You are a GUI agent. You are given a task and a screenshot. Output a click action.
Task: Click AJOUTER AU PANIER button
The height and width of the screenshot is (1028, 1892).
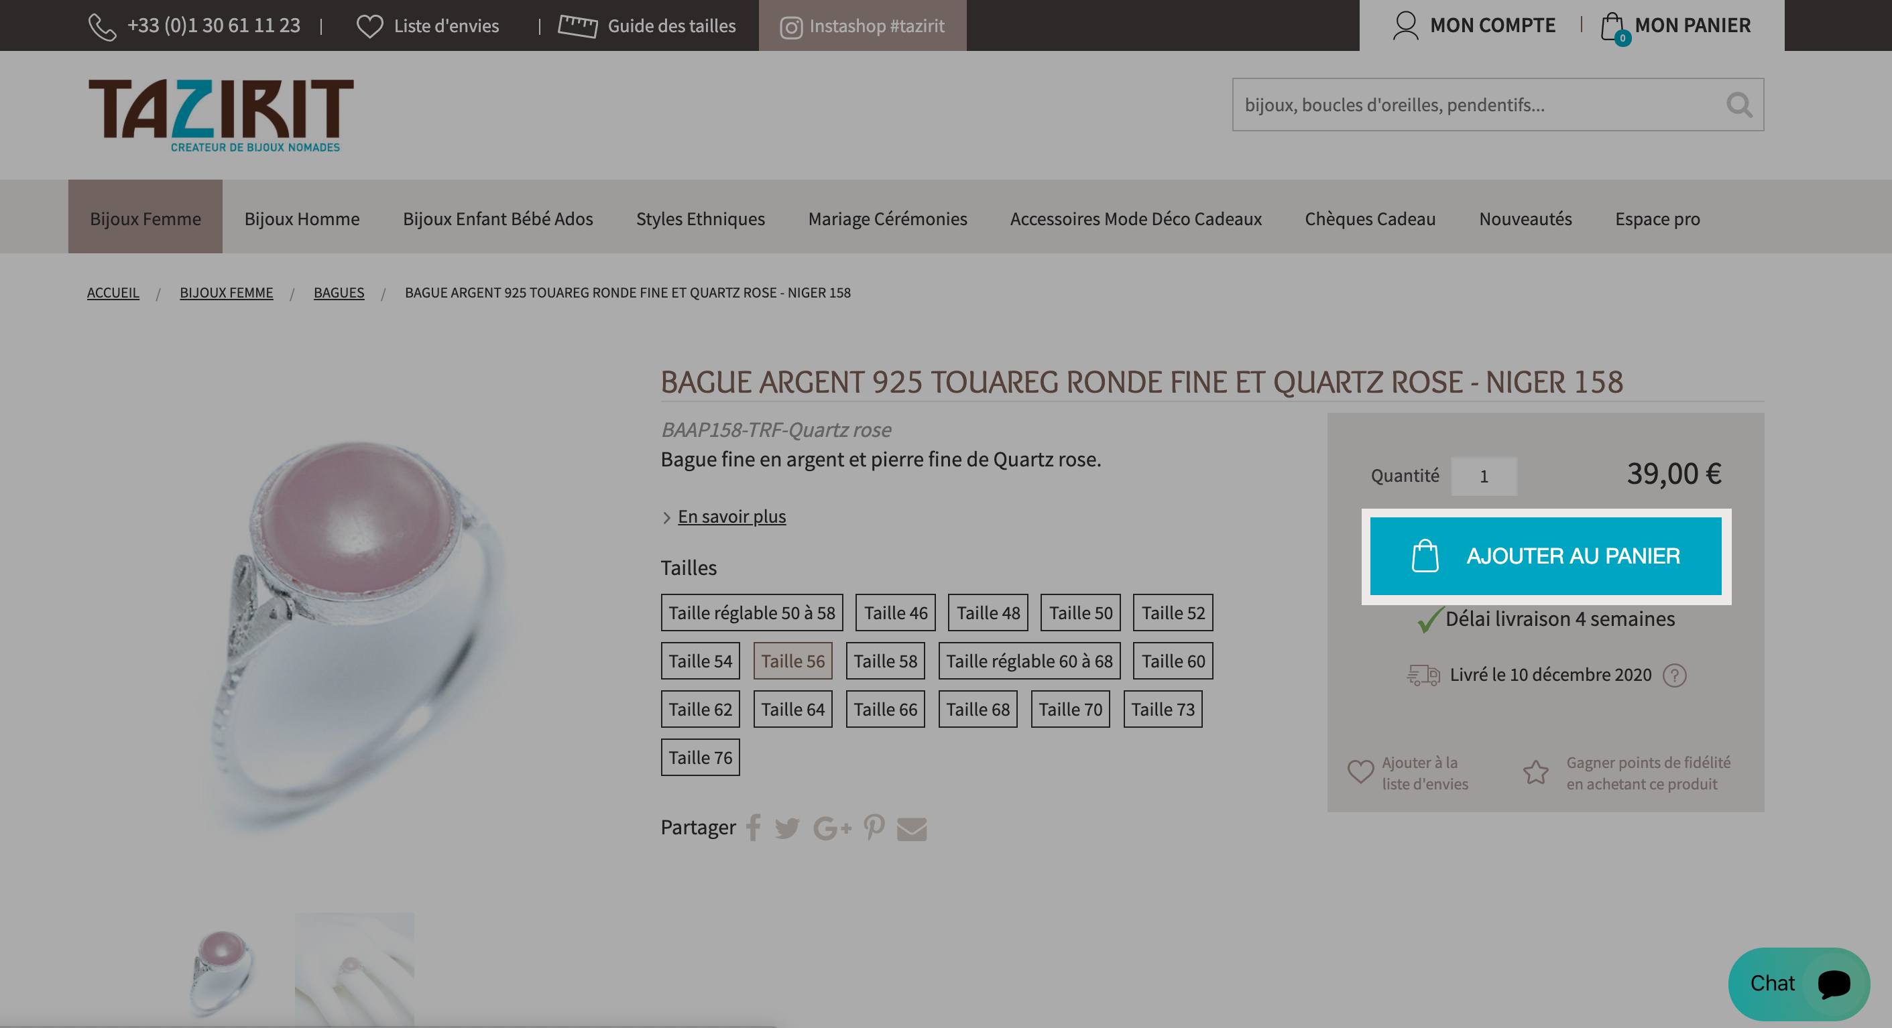pyautogui.click(x=1545, y=556)
